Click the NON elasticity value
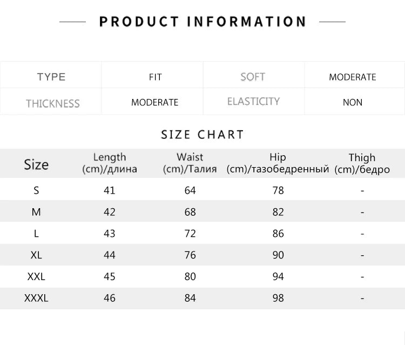This screenshot has width=405, height=345. click(352, 102)
